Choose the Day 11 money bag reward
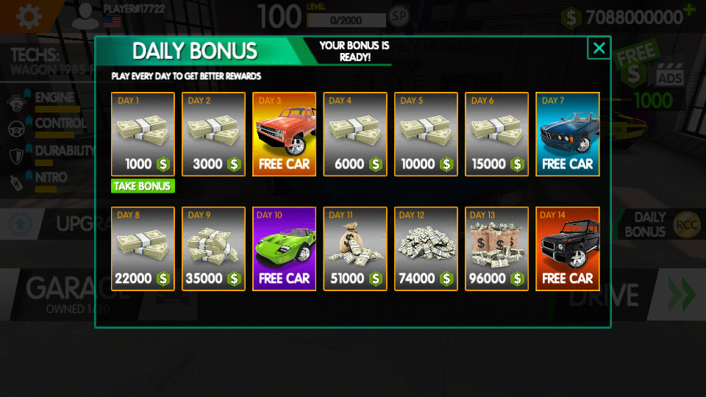The image size is (706, 397). coord(354,248)
